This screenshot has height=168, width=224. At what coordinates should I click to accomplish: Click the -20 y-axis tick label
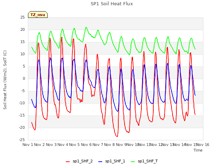pos(22,127)
